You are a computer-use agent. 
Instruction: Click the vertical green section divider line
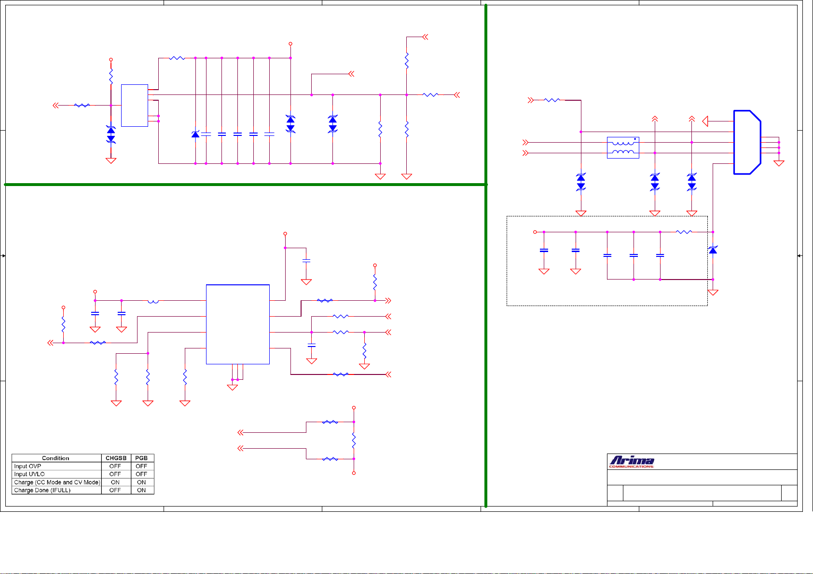click(x=485, y=337)
